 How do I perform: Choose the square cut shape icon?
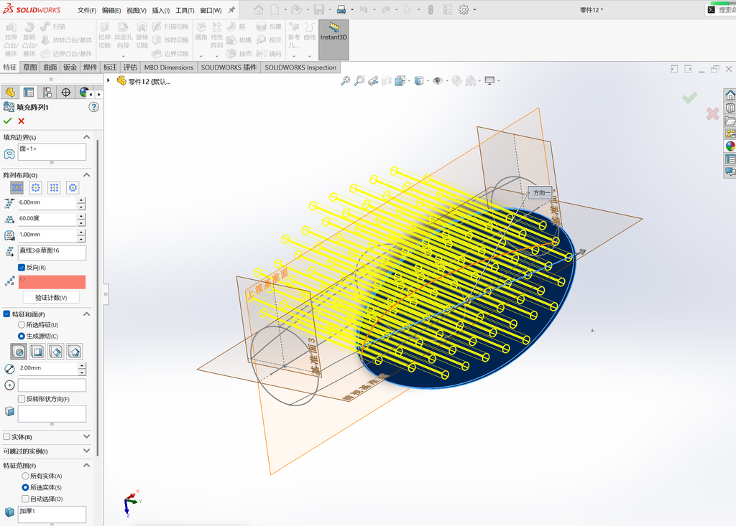pyautogui.click(x=37, y=351)
